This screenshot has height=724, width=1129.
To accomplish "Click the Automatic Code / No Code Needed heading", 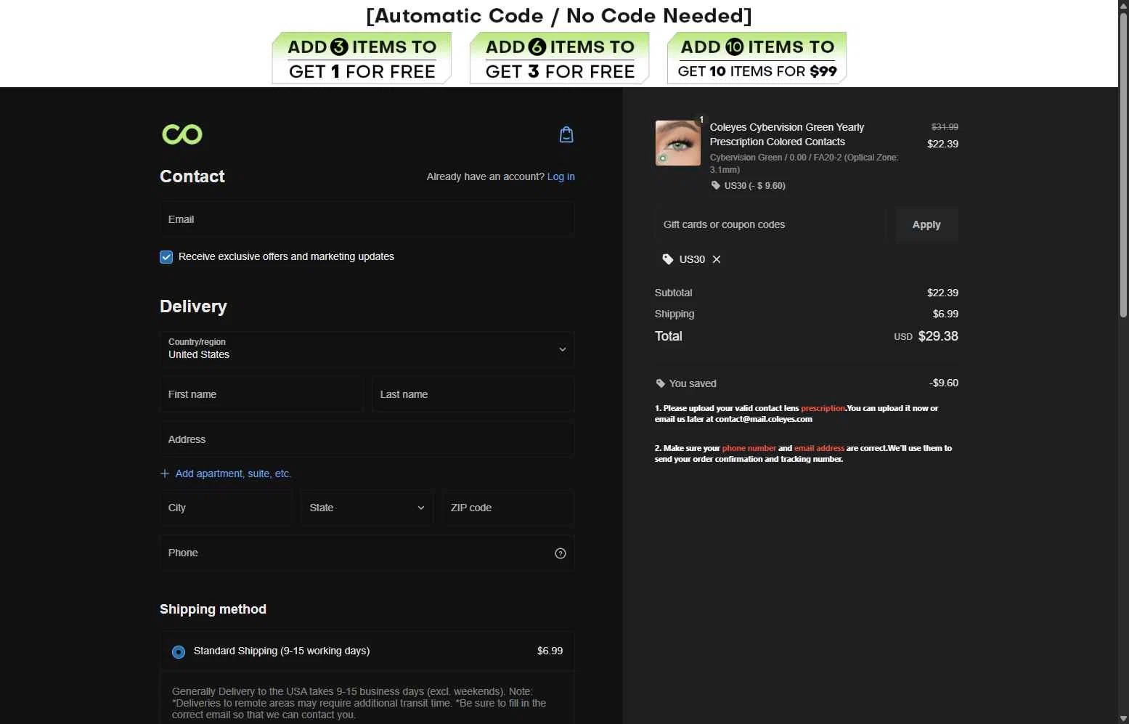I will point(559,15).
